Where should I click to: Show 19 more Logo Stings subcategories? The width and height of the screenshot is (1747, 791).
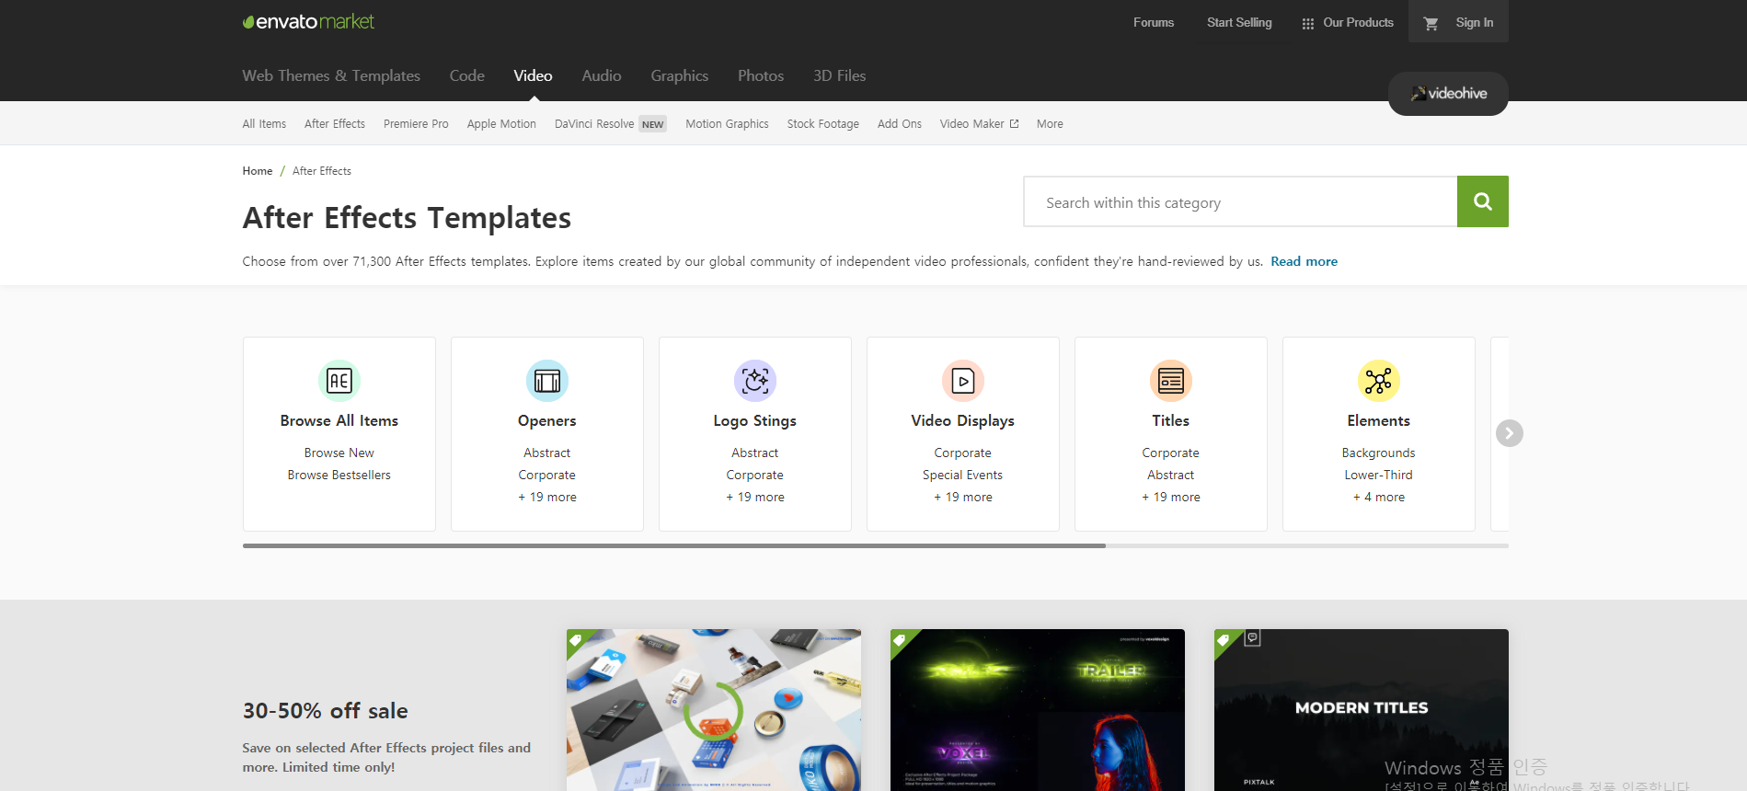click(755, 497)
